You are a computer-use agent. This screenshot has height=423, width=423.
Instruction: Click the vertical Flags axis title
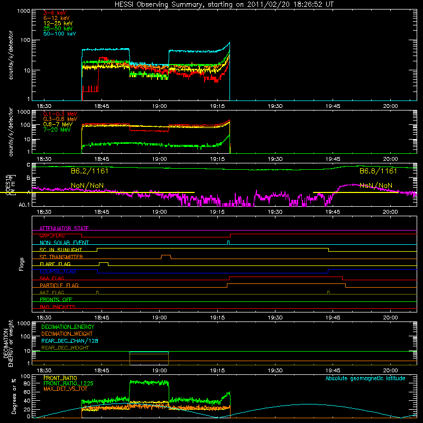(22, 264)
